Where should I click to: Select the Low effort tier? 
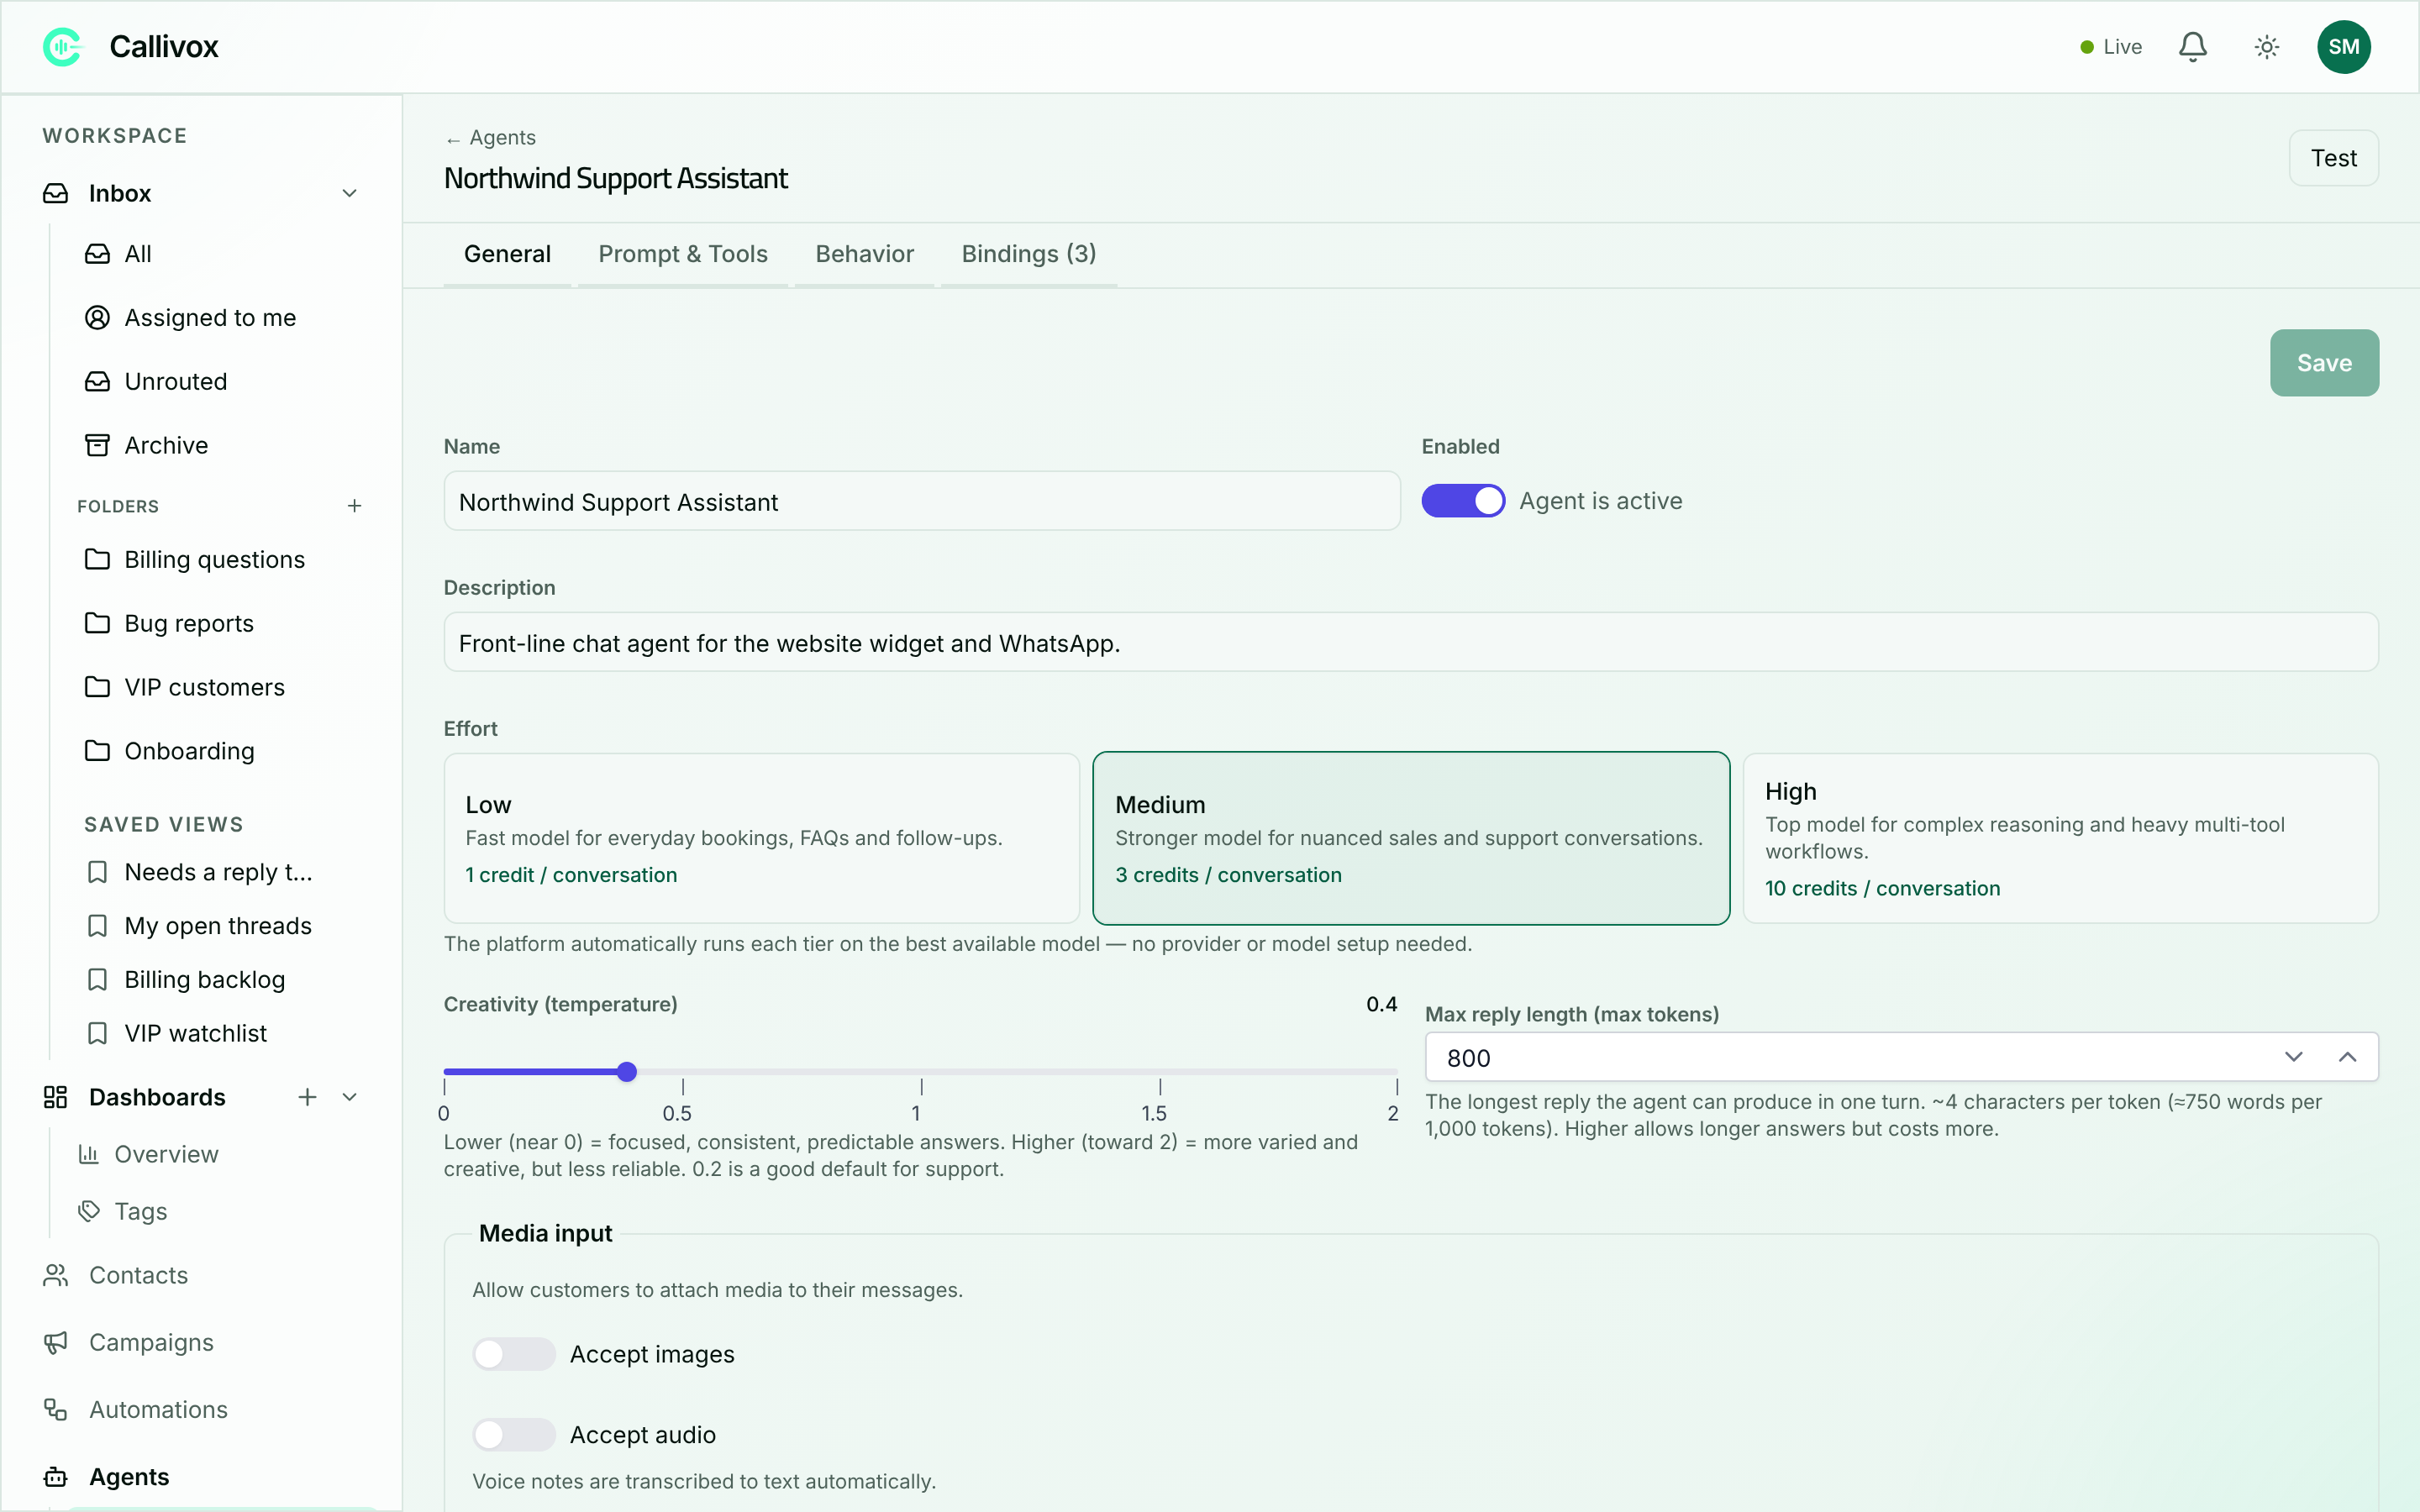pos(761,838)
